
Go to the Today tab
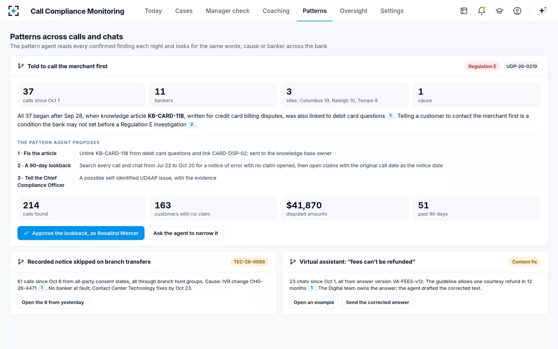point(153,11)
